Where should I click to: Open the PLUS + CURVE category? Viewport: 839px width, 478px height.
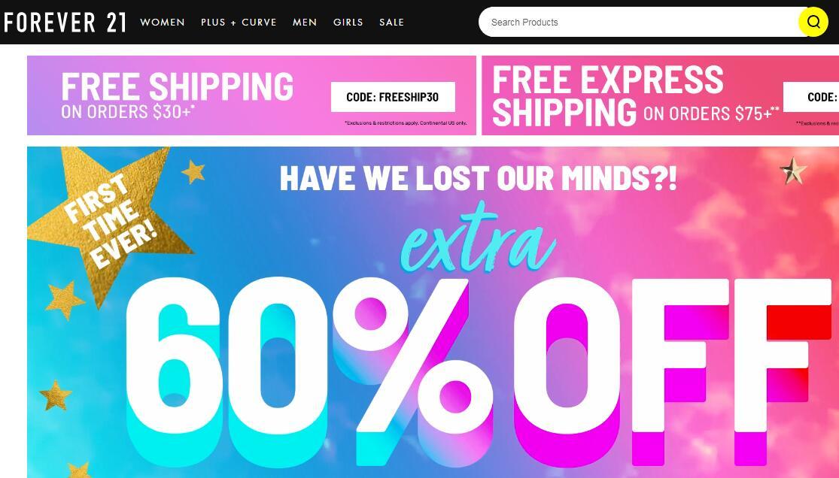click(x=239, y=23)
